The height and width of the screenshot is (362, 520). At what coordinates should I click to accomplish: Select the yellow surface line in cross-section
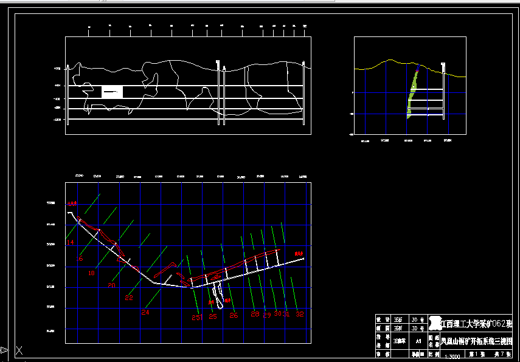[x=410, y=68]
